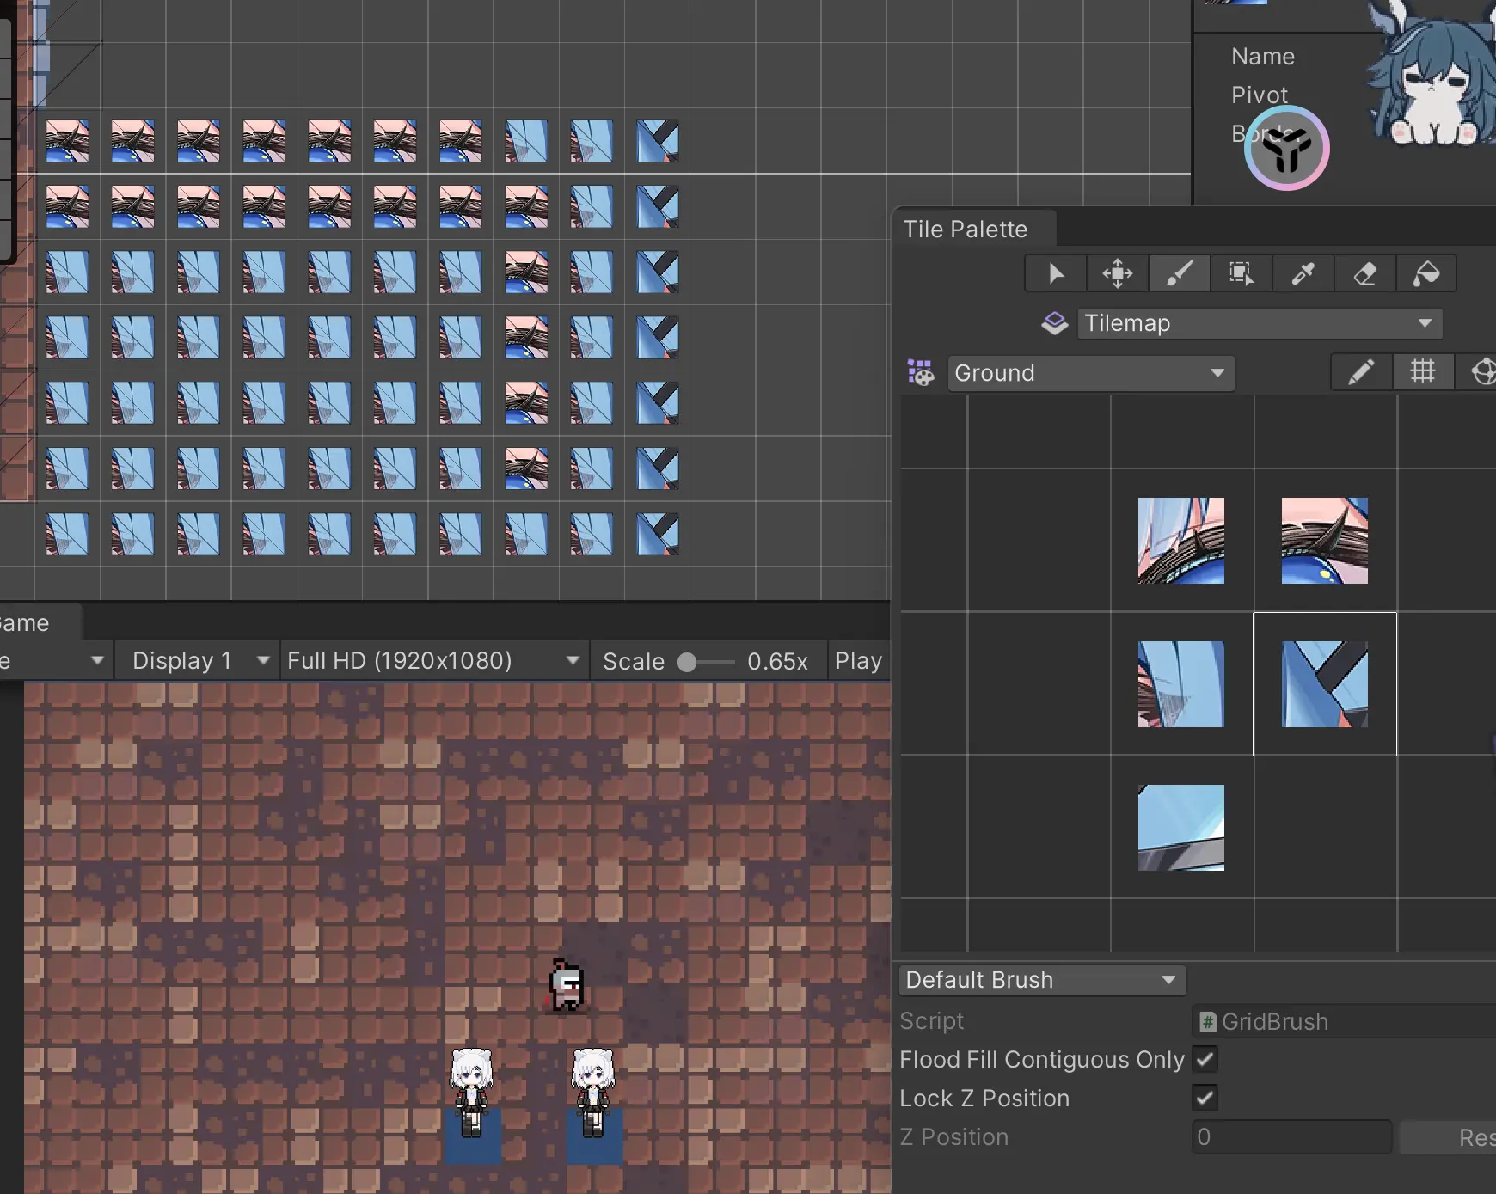Click the GridBrush script reference field
The height and width of the screenshot is (1194, 1496).
(x=1345, y=1021)
